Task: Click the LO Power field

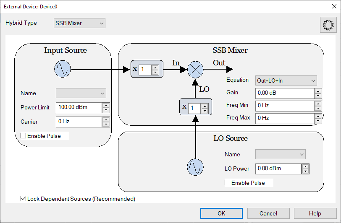Action: click(x=278, y=169)
